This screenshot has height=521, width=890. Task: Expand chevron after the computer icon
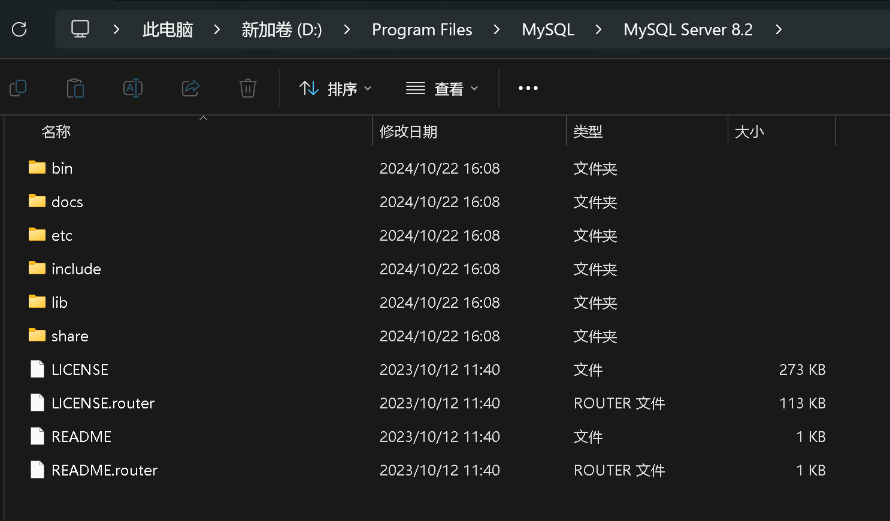point(116,29)
